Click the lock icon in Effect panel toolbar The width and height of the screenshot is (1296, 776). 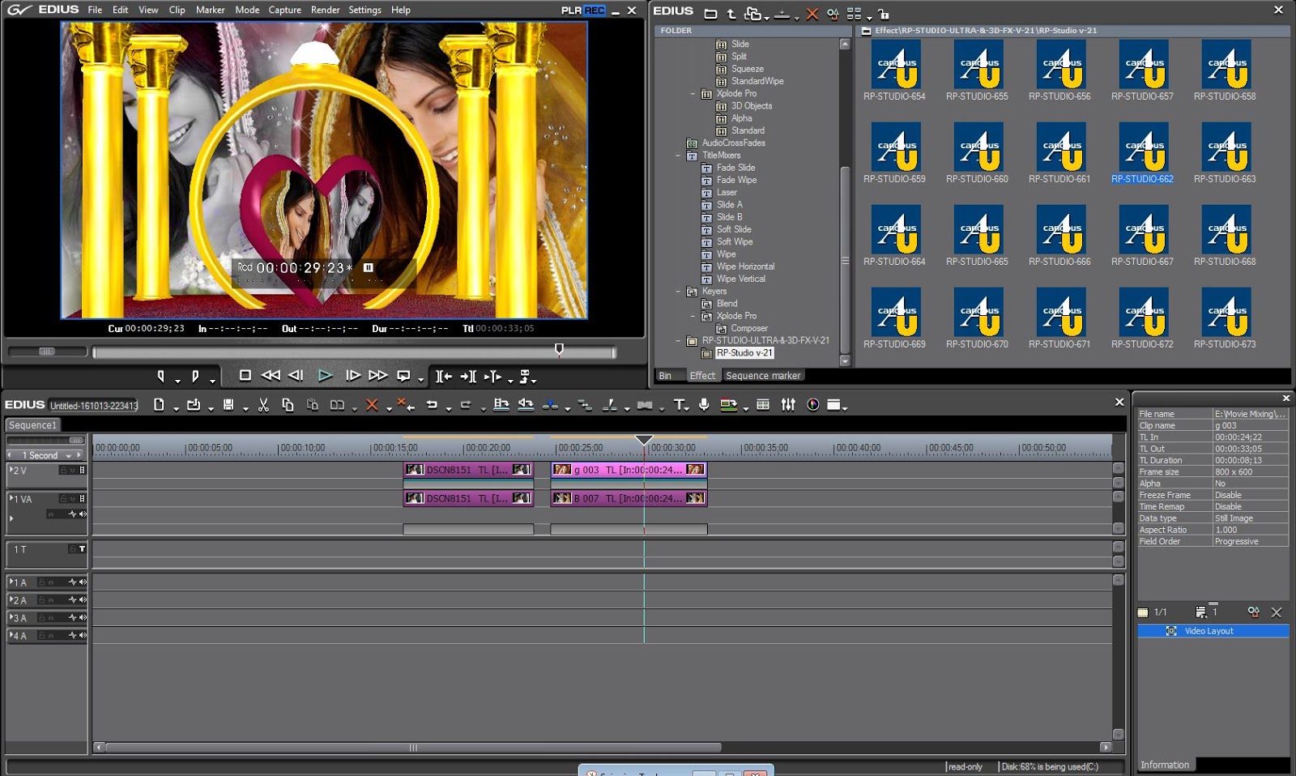884,14
